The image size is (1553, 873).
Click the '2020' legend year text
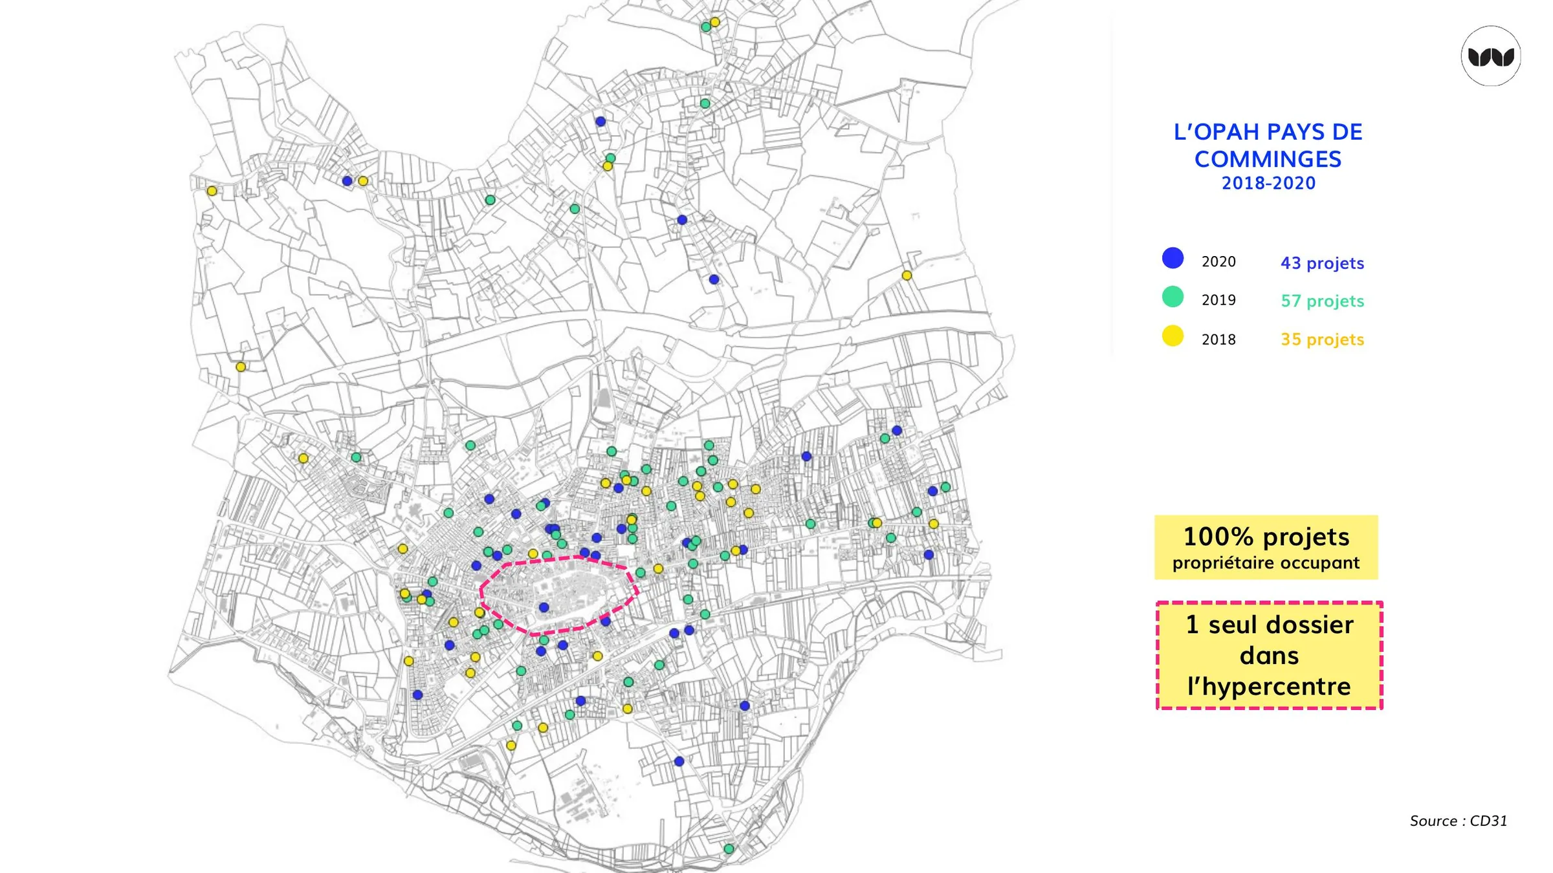[x=1218, y=262]
